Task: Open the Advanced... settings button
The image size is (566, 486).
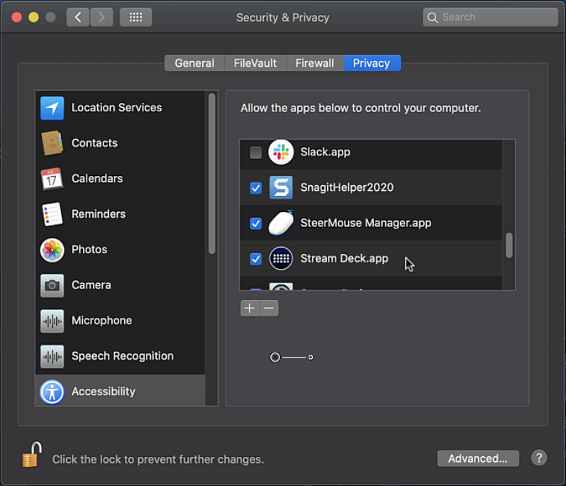Action: 478,458
